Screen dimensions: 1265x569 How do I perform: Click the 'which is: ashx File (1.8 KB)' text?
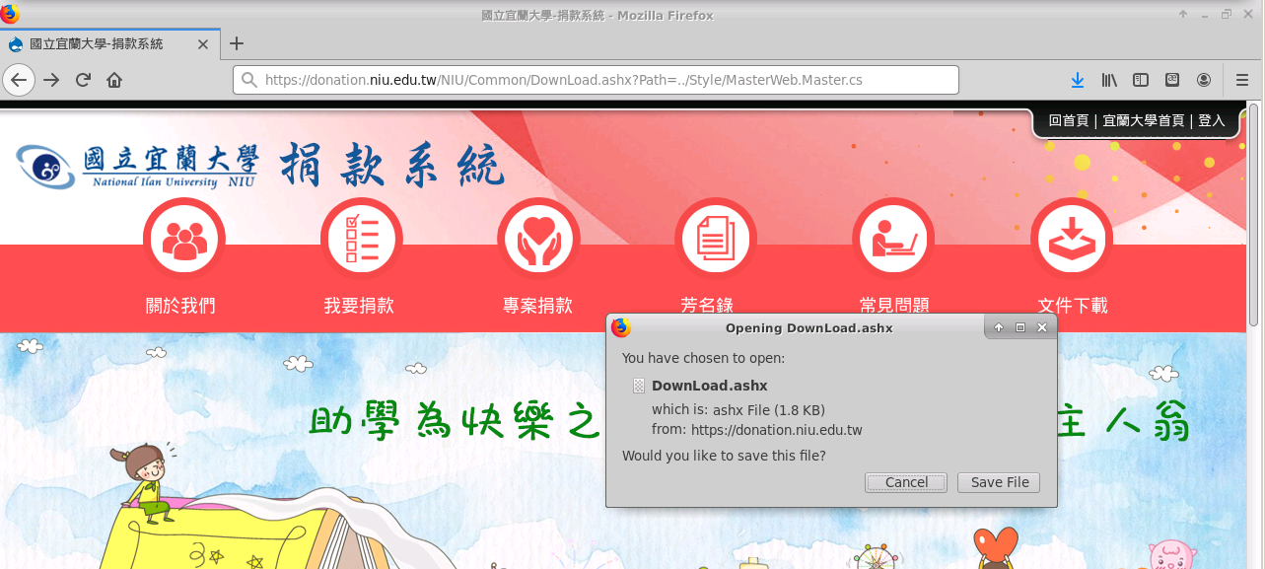(738, 409)
